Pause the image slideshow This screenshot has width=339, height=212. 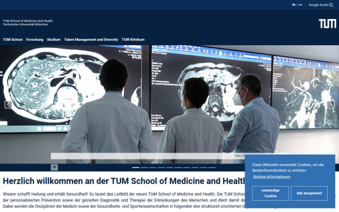click(x=54, y=167)
